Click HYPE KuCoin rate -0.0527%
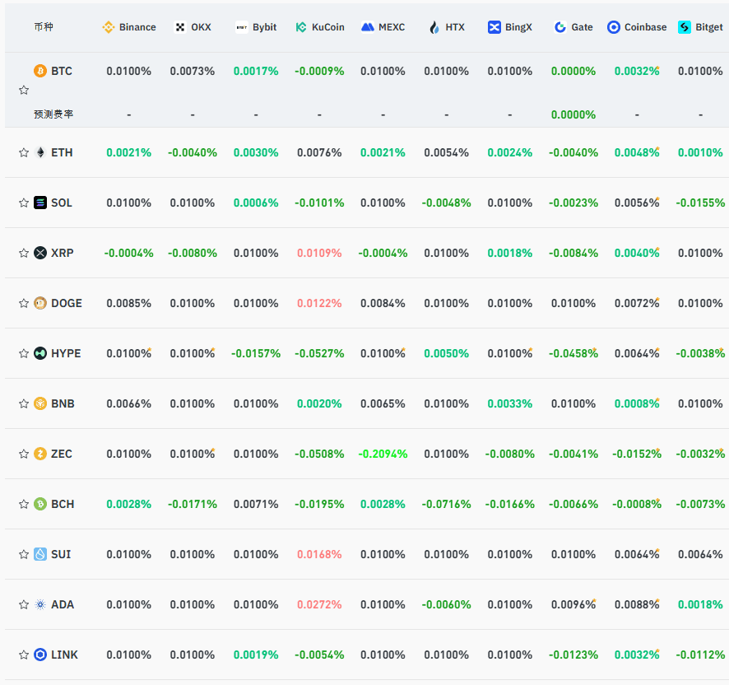The image size is (729, 685). (x=319, y=354)
